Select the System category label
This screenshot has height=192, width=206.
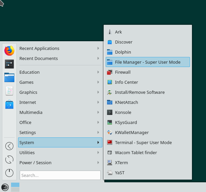27,142
